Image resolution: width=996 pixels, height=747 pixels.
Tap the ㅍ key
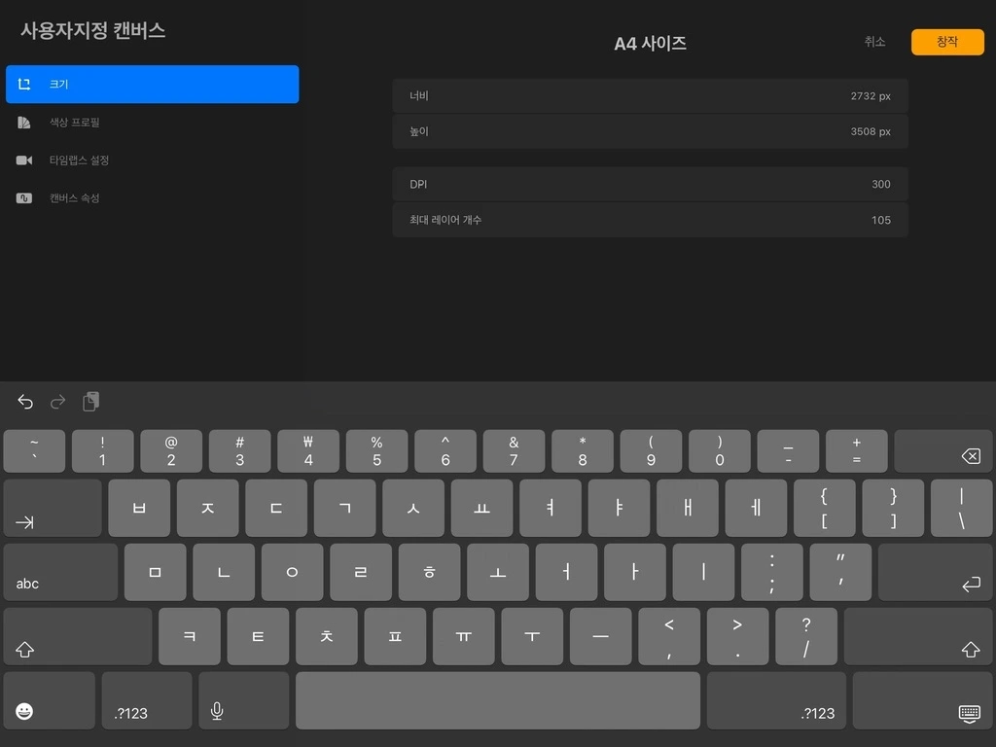(x=396, y=636)
